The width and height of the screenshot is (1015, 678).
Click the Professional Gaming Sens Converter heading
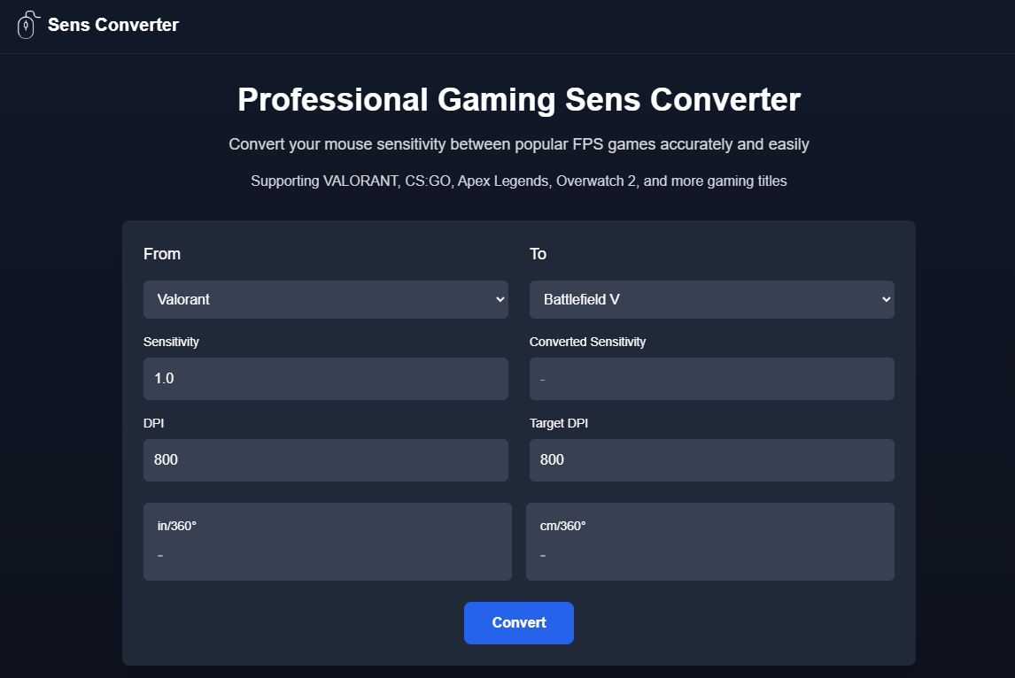pyautogui.click(x=519, y=100)
